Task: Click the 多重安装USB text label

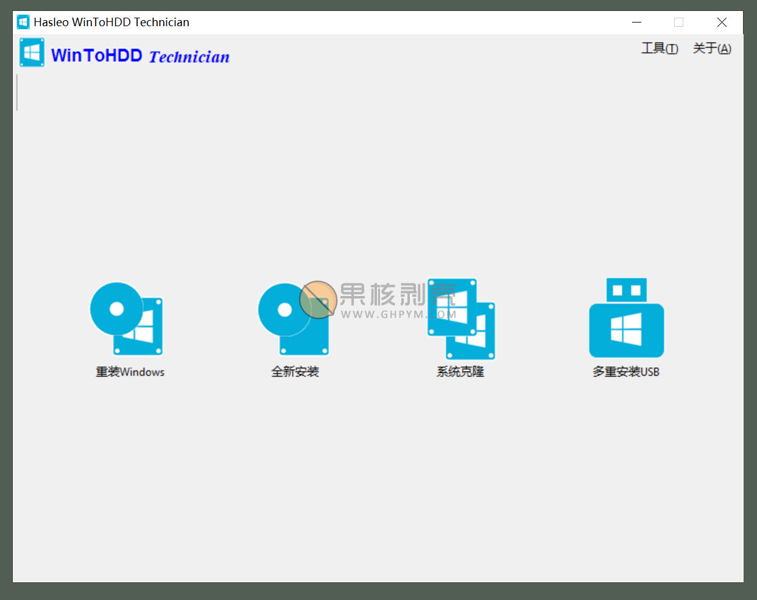Action: click(626, 372)
